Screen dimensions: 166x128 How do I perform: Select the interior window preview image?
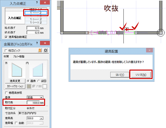click(38, 70)
